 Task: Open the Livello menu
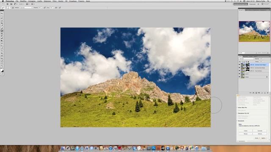coord(39,1)
